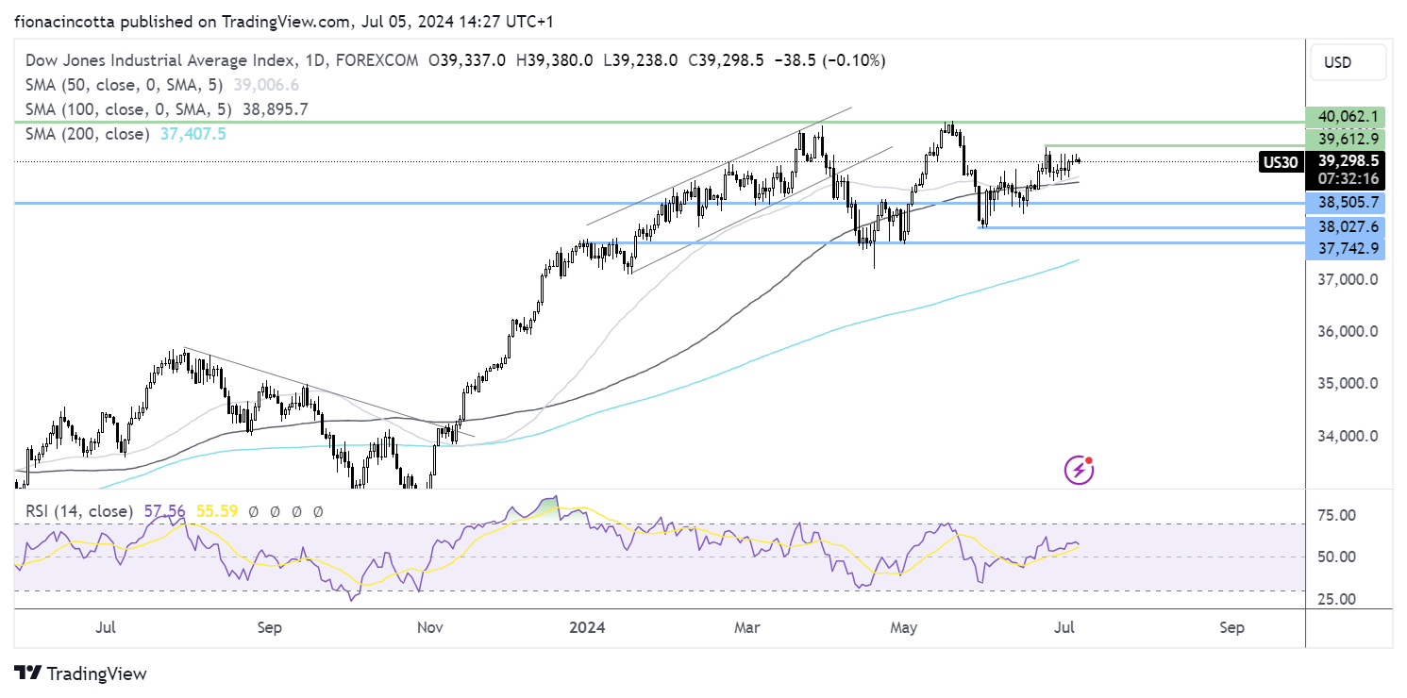
Task: Click the 34,000.0 price axis tick
Action: [1348, 436]
